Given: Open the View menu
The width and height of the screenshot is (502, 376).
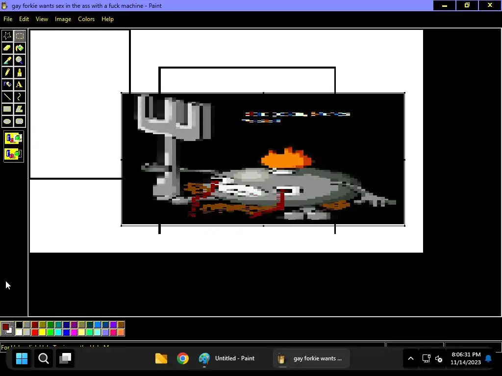Looking at the screenshot, I should [42, 19].
